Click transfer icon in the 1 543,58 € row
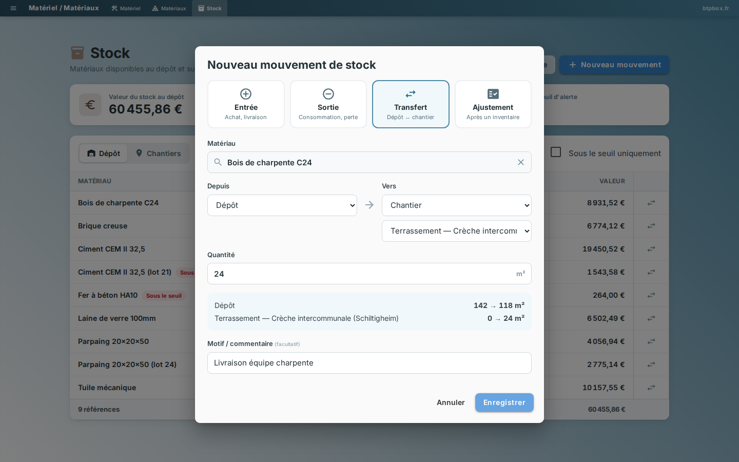Viewport: 739px width, 462px height. [x=651, y=272]
